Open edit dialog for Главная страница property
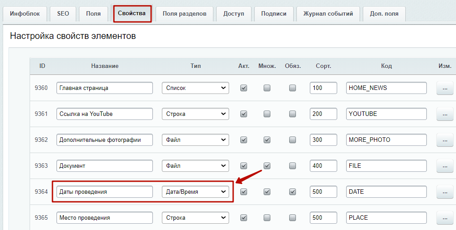This screenshot has width=456, height=230. tap(444, 88)
